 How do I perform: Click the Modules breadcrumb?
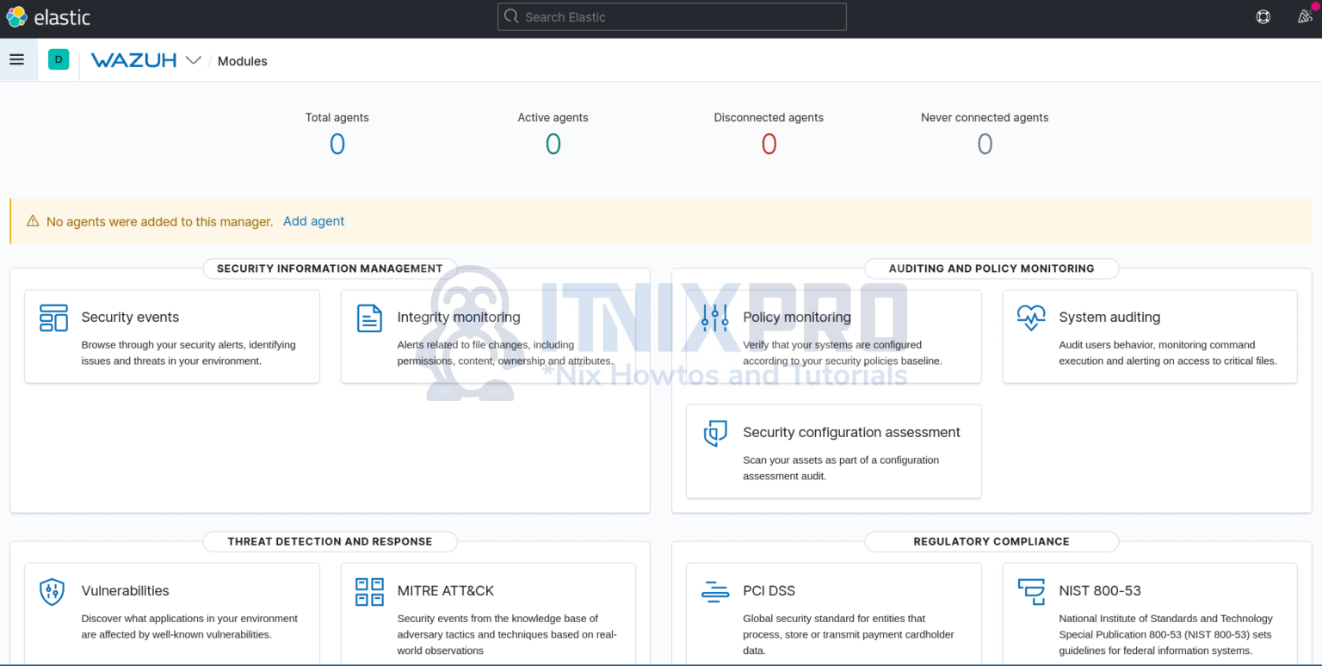pyautogui.click(x=242, y=61)
